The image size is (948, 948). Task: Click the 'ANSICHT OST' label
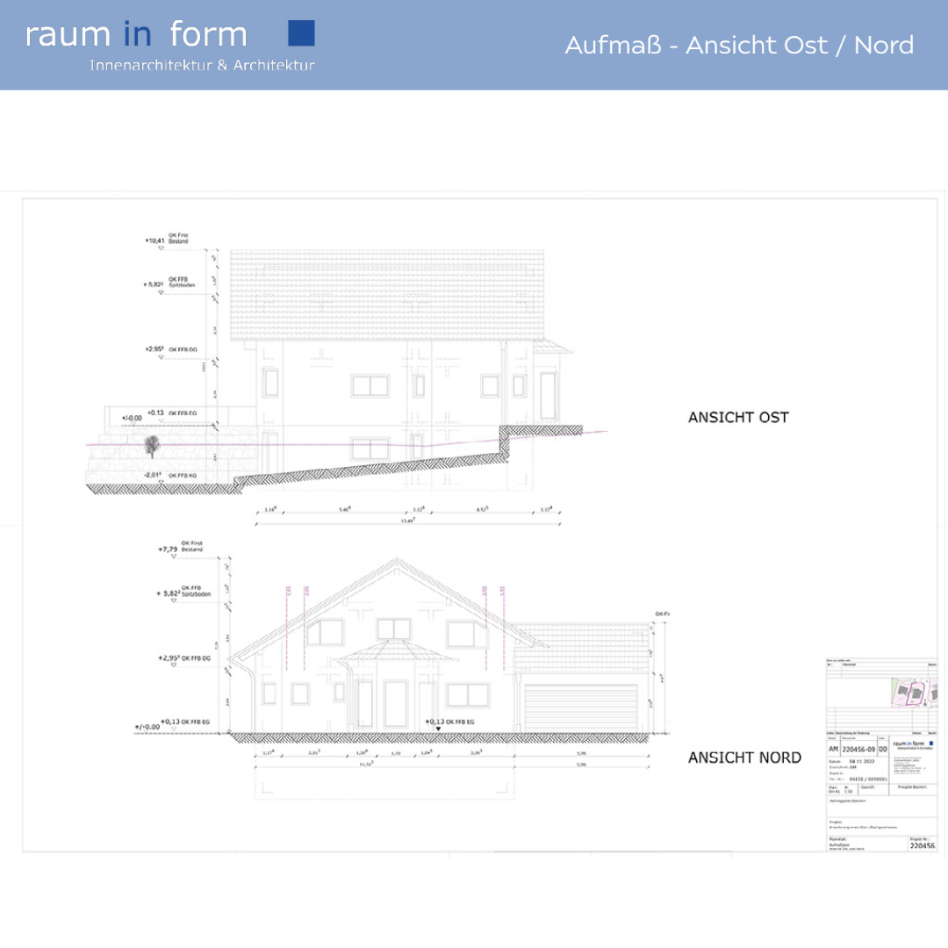(x=738, y=418)
